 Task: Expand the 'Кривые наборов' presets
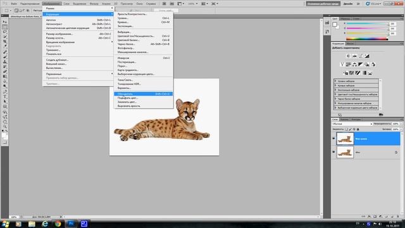click(335, 85)
